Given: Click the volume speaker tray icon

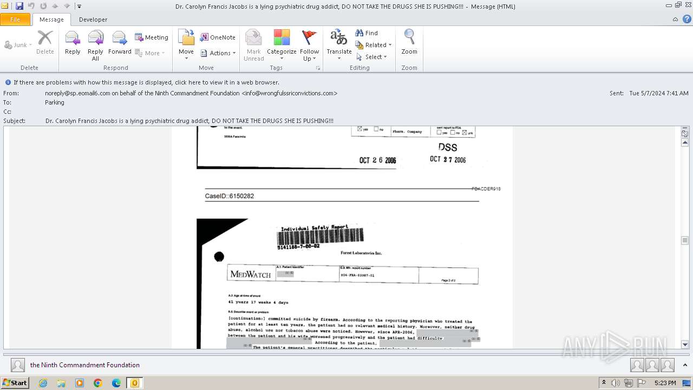Looking at the screenshot, I should point(616,383).
